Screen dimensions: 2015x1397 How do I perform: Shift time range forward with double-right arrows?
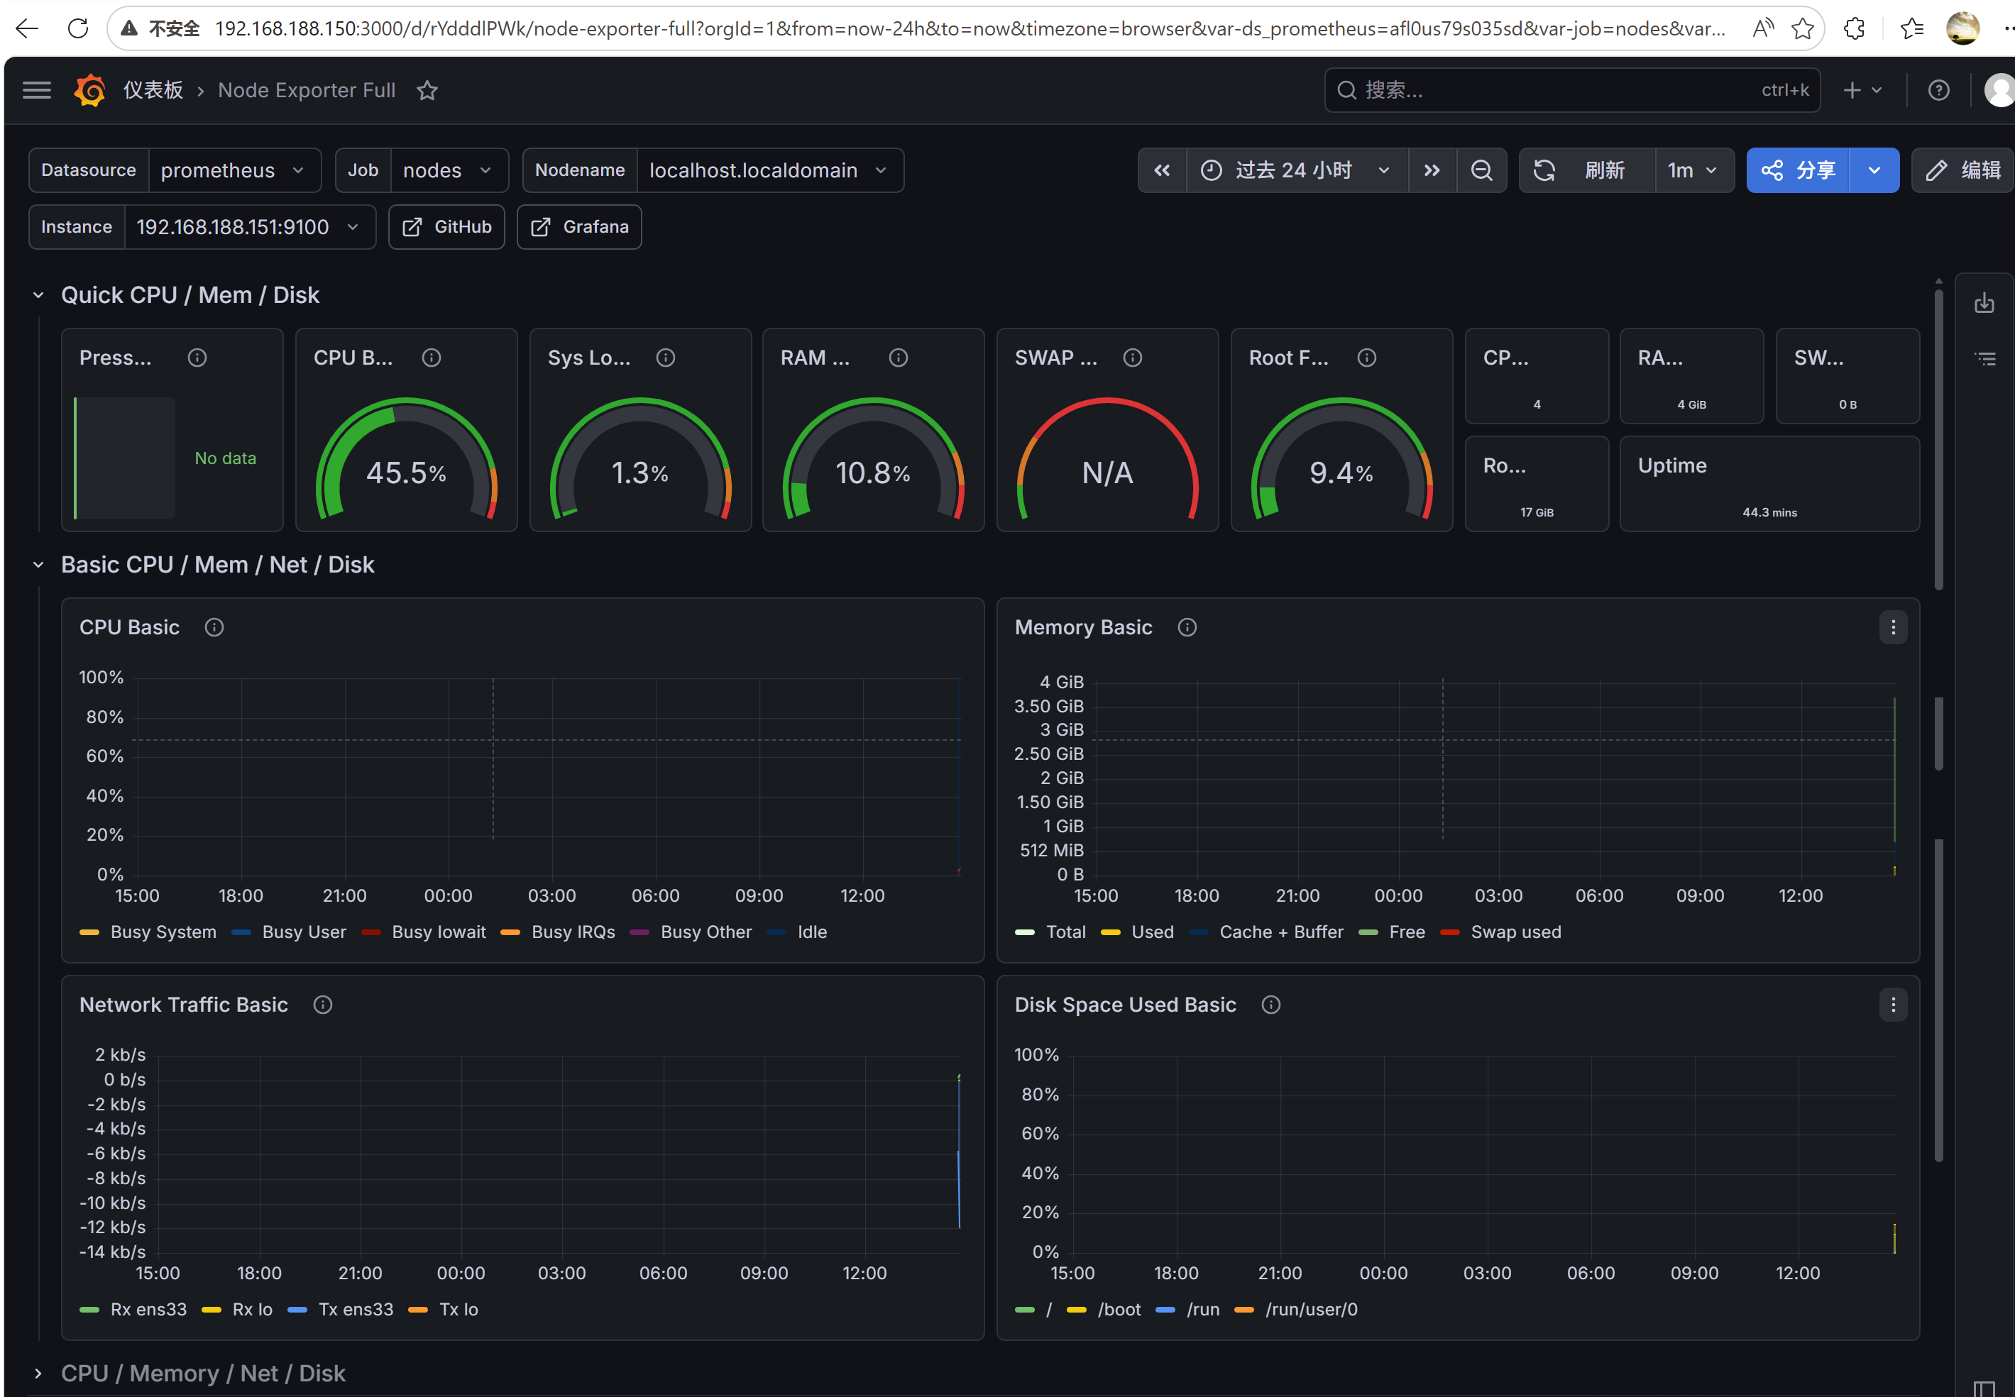pos(1432,170)
